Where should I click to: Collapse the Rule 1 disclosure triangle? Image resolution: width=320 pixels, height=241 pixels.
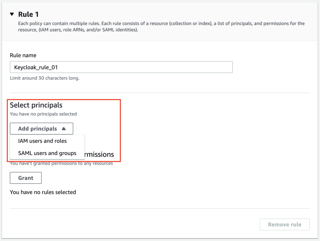pos(12,14)
